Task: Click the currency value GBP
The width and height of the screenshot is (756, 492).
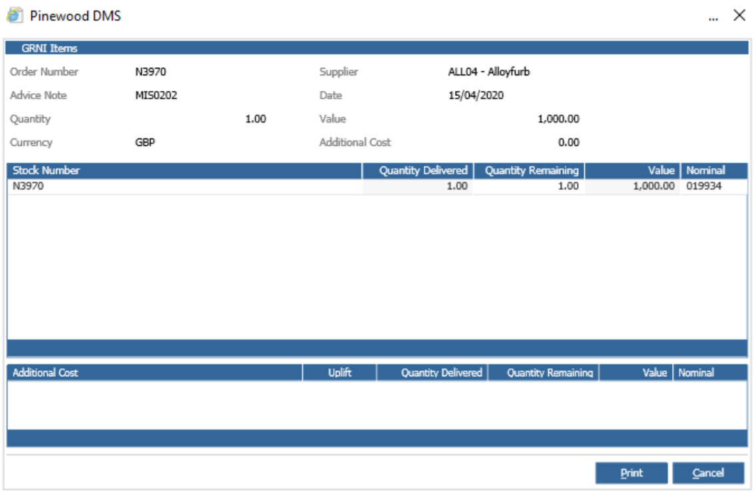Action: click(145, 142)
